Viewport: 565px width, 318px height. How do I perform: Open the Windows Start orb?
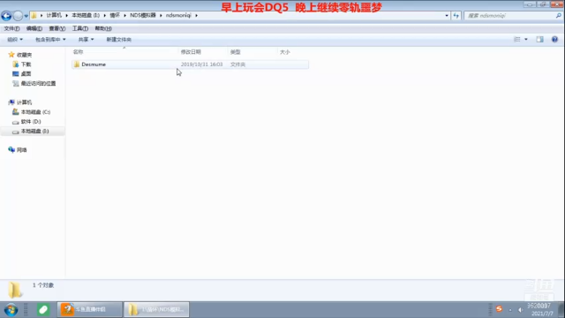pos(11,310)
